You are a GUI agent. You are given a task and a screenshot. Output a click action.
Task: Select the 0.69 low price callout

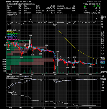[54, 72]
